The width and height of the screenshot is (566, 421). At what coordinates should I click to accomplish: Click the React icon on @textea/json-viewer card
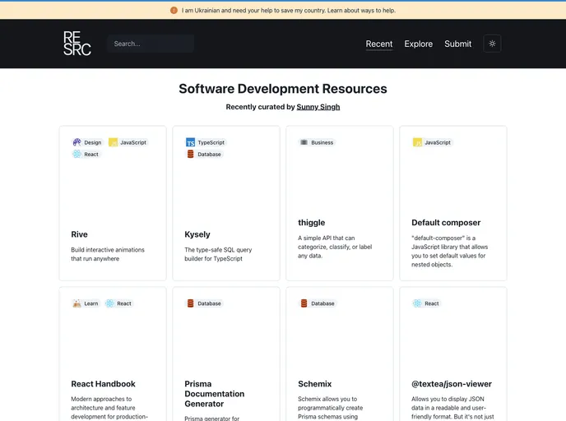click(x=417, y=303)
